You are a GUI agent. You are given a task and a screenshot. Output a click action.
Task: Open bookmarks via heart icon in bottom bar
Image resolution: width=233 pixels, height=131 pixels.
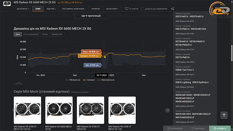point(192,128)
